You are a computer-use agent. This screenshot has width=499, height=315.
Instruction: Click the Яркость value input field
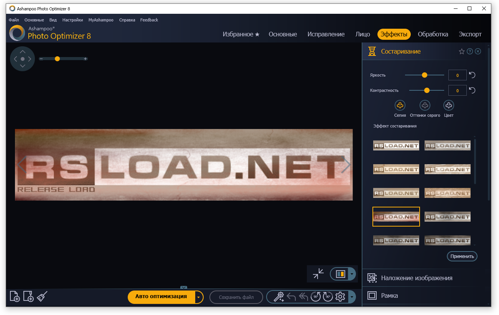click(x=458, y=75)
